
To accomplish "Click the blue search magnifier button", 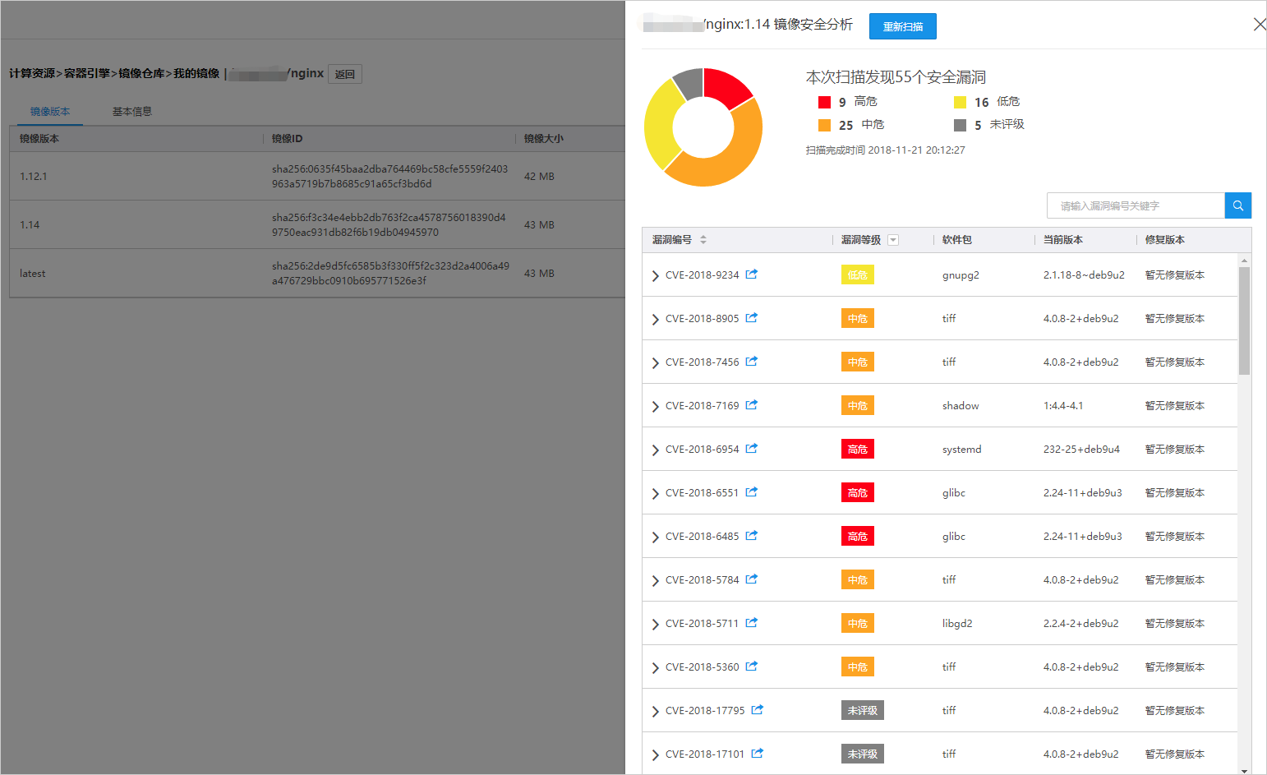I will pyautogui.click(x=1237, y=205).
